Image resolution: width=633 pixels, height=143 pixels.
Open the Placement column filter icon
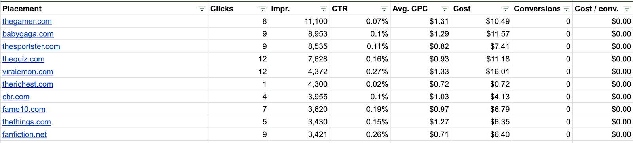pyautogui.click(x=202, y=9)
